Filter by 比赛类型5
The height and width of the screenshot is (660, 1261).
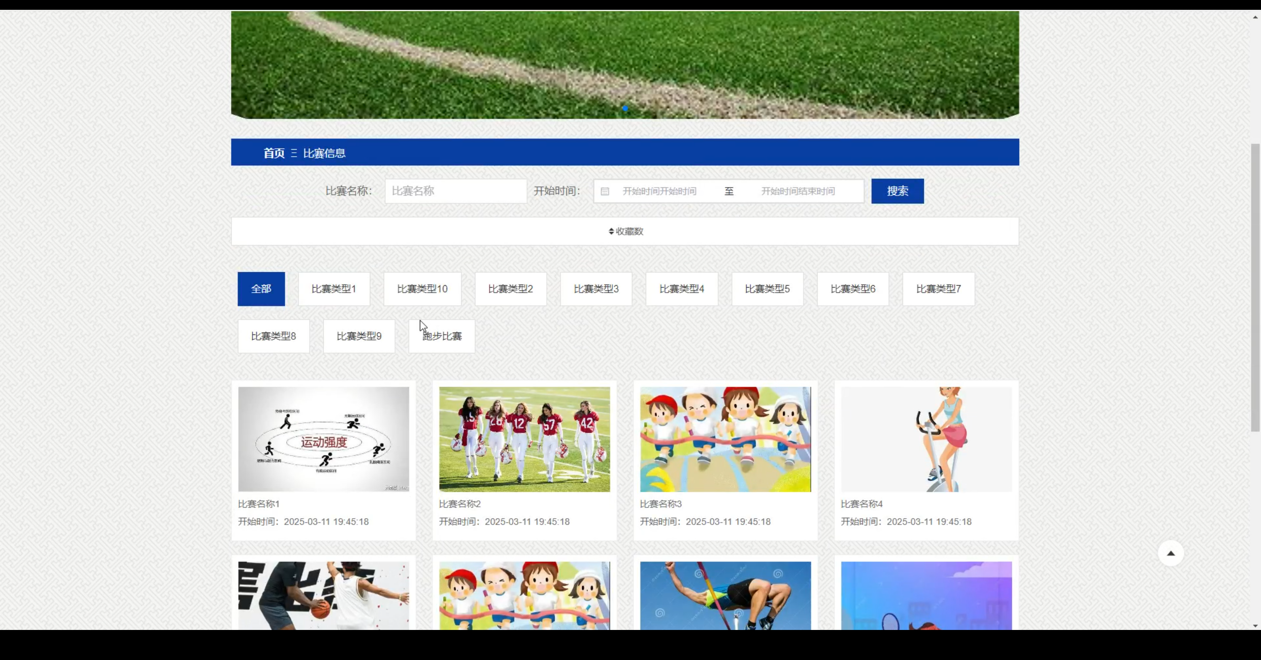767,289
